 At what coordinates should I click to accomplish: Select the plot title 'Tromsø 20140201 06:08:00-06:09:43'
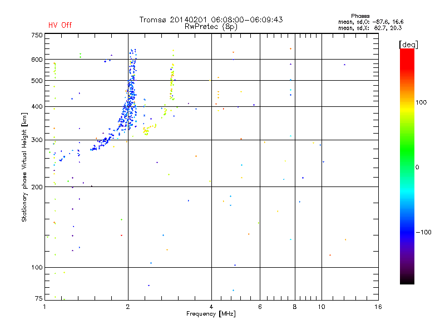[211, 19]
